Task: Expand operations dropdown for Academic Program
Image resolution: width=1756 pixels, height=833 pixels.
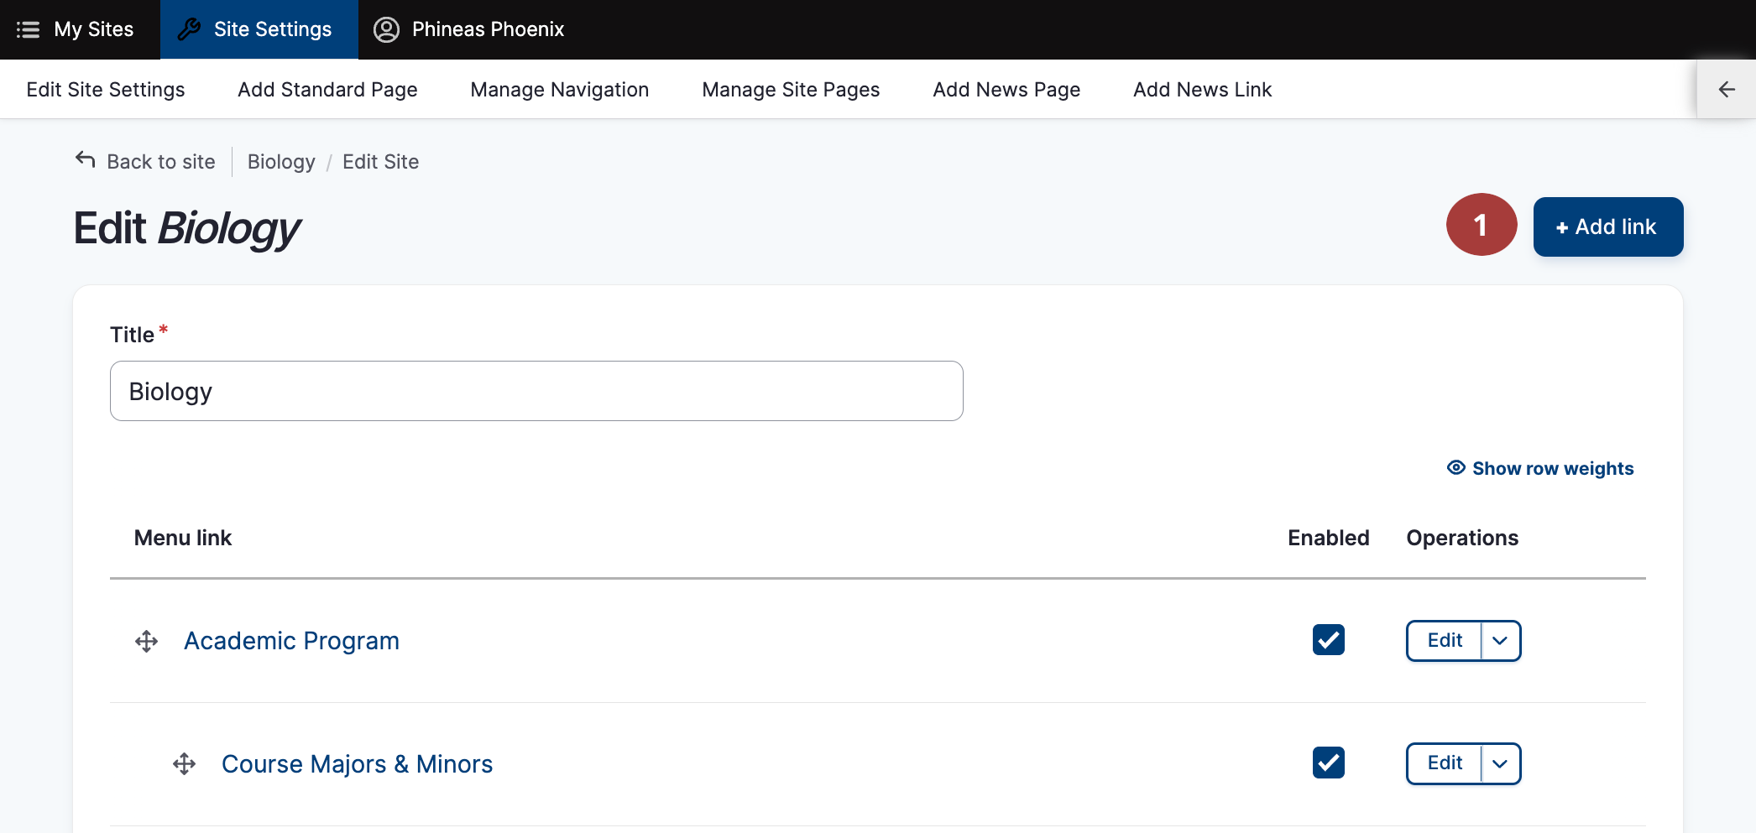Action: [1501, 641]
